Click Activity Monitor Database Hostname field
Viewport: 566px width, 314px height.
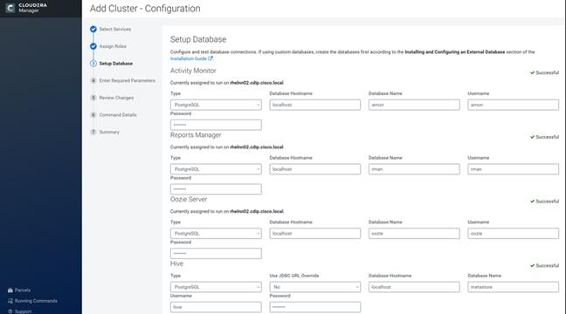pos(314,105)
